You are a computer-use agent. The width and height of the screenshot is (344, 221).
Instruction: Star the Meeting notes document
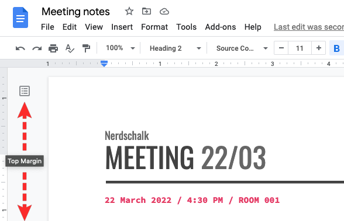(129, 11)
